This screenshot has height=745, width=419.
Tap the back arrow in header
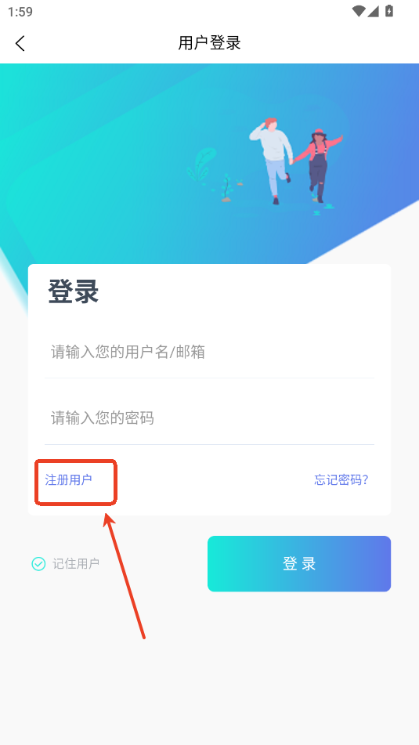coord(20,43)
